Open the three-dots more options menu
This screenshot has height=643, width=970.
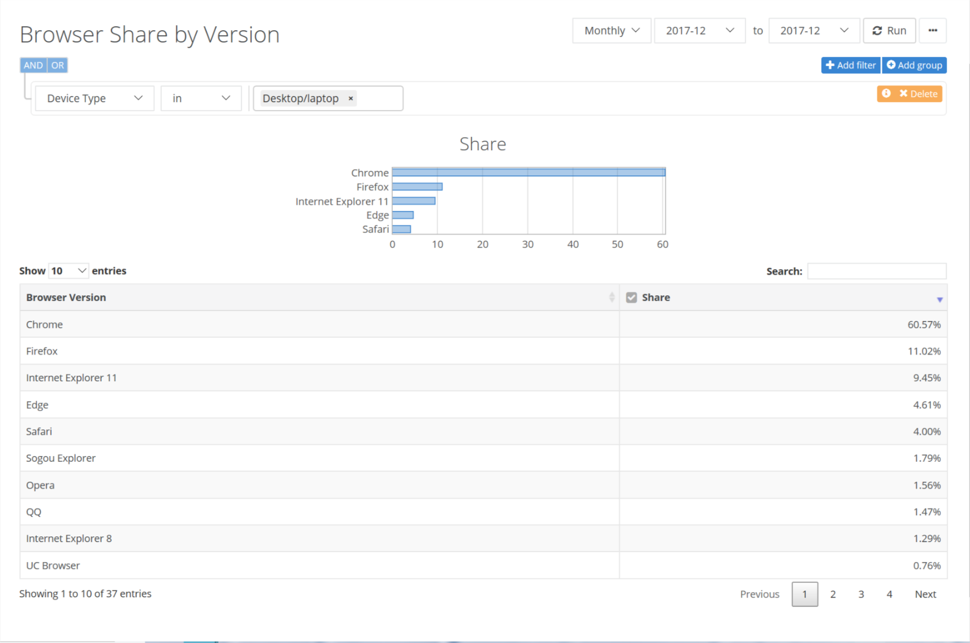(x=933, y=31)
